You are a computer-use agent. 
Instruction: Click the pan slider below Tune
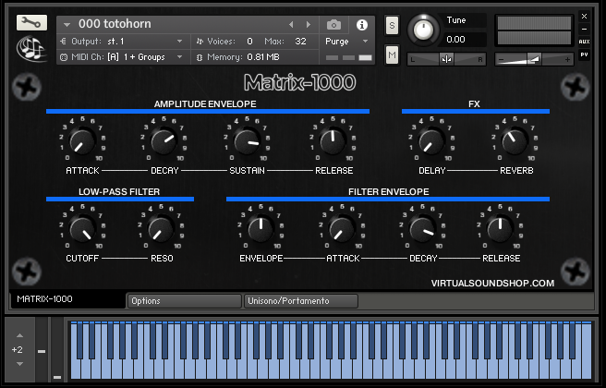[446, 59]
